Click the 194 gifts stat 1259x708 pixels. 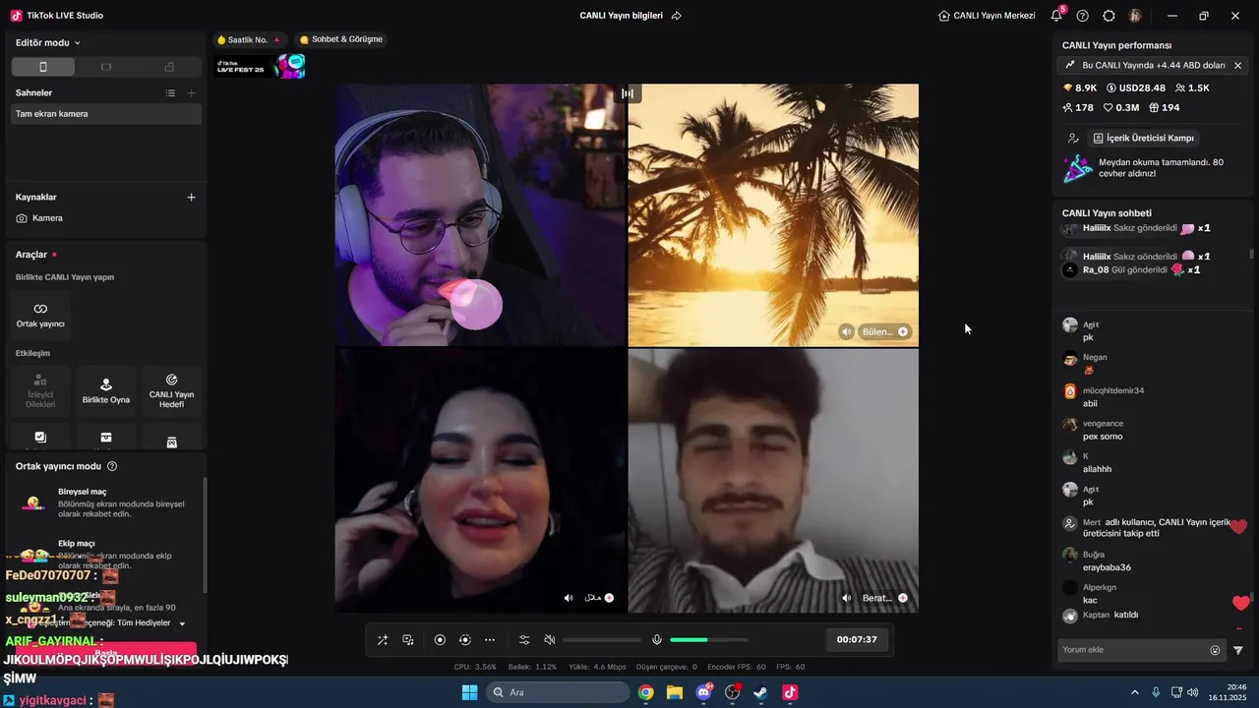[x=1165, y=107]
